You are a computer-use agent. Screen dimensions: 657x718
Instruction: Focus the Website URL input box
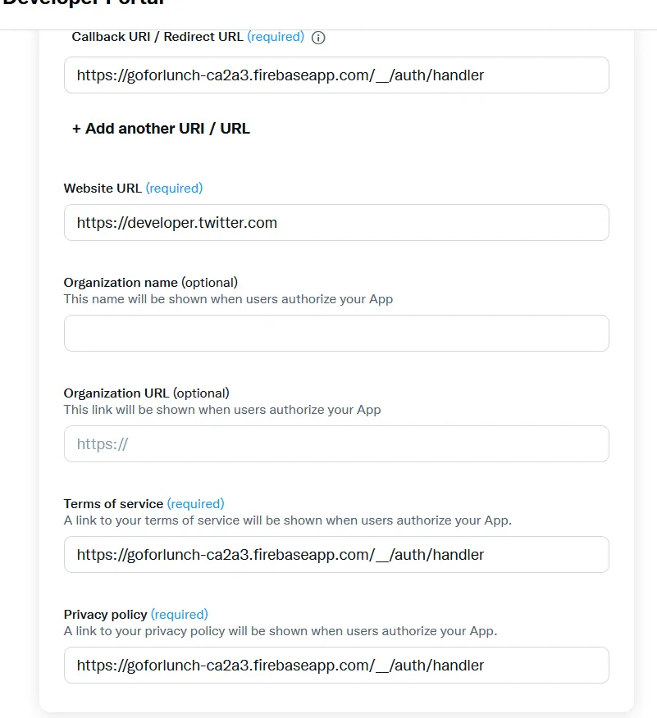(x=336, y=223)
